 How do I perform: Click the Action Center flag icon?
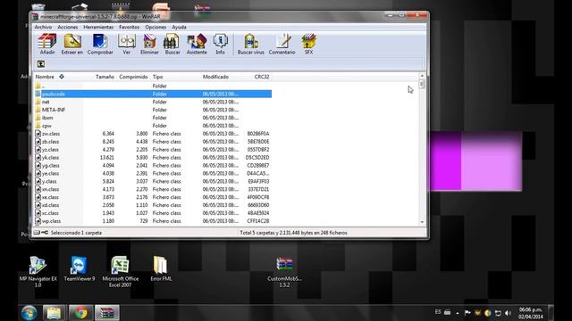click(x=467, y=313)
